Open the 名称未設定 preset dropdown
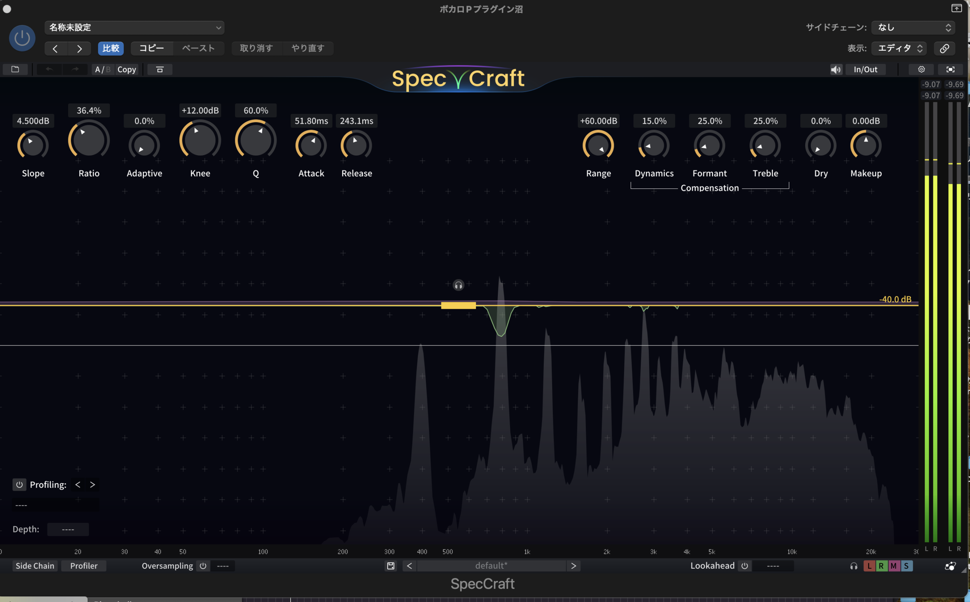The height and width of the screenshot is (602, 970). pyautogui.click(x=135, y=28)
